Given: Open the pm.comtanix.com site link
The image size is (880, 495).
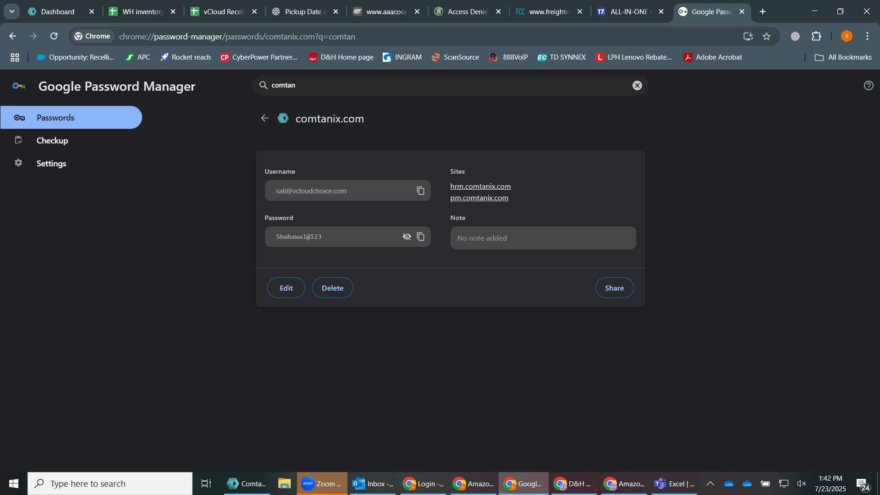Looking at the screenshot, I should (x=479, y=198).
